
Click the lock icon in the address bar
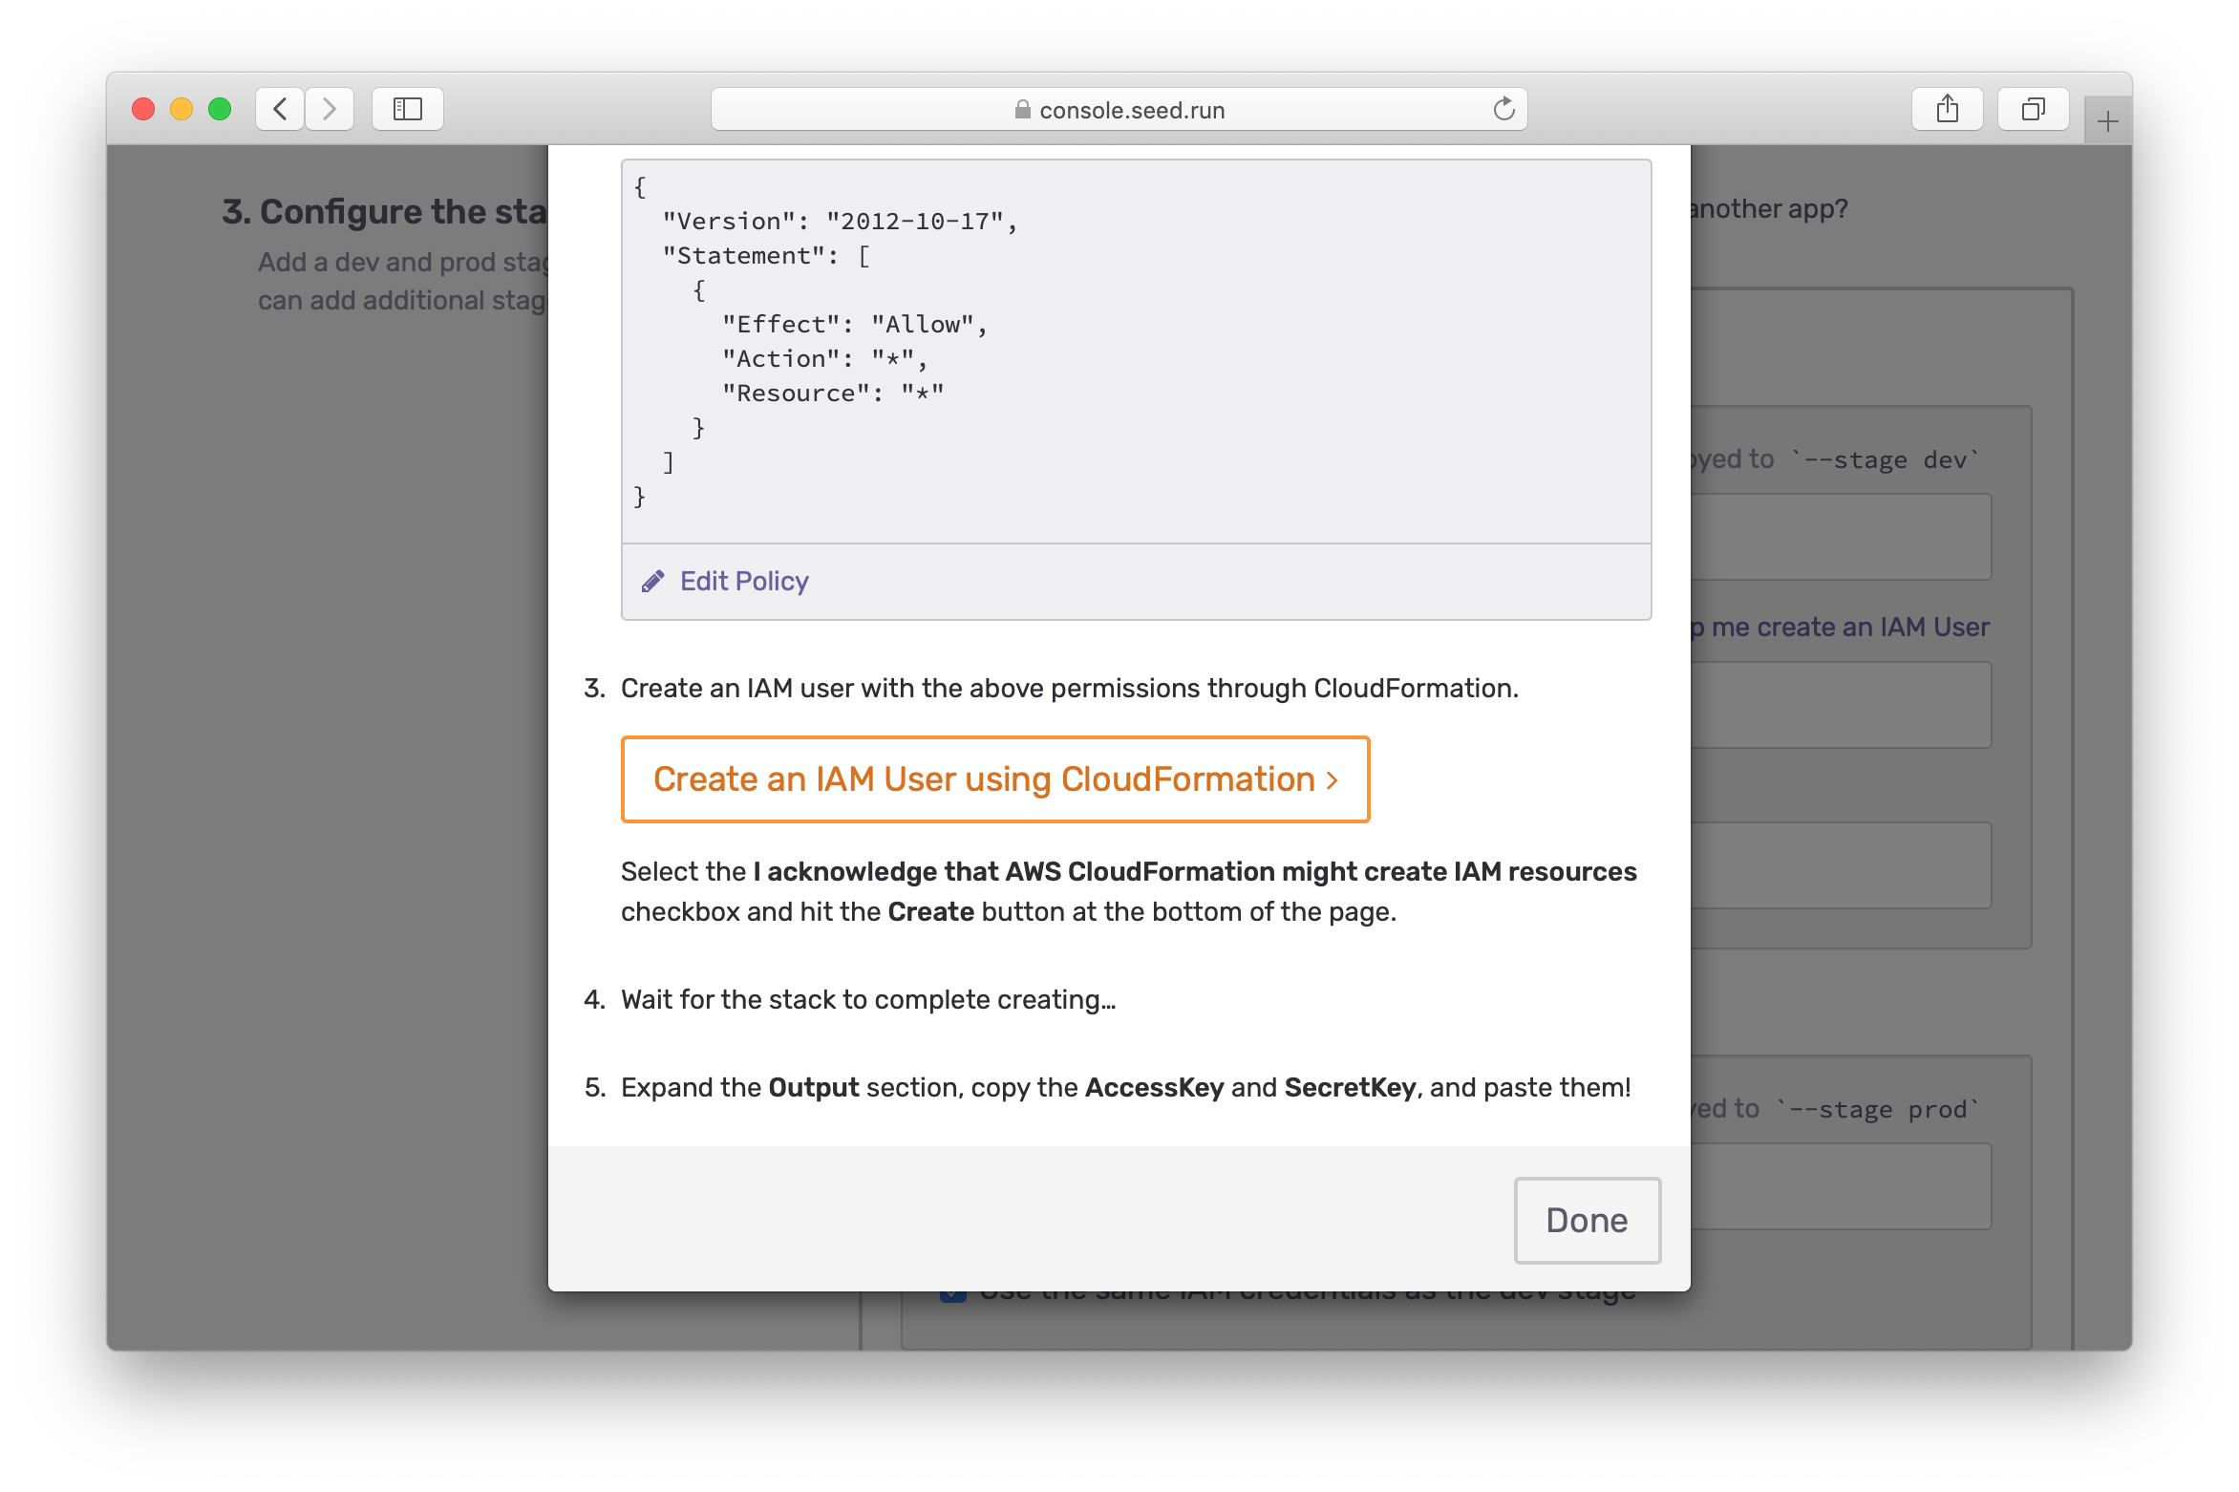pos(1022,110)
